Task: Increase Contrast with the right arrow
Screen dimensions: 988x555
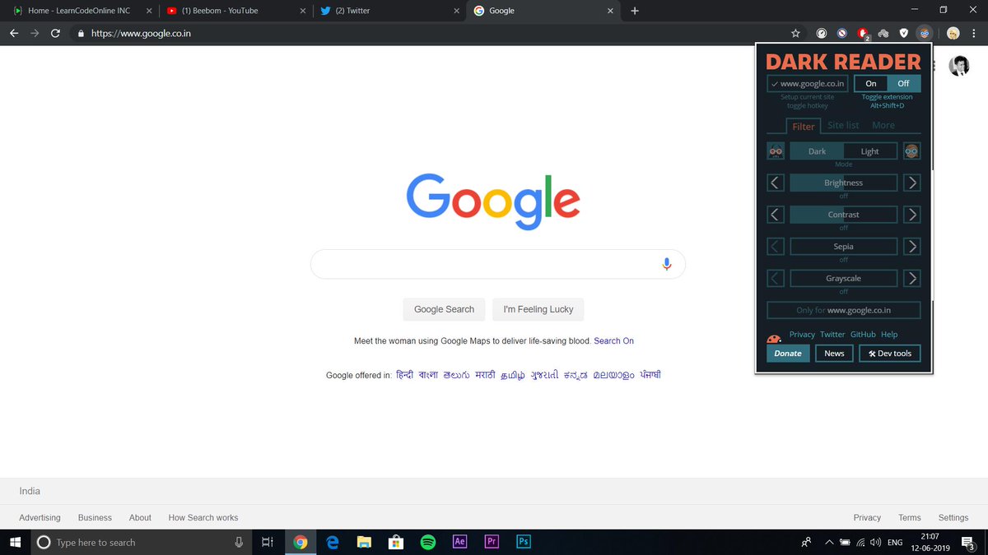Action: (x=911, y=214)
